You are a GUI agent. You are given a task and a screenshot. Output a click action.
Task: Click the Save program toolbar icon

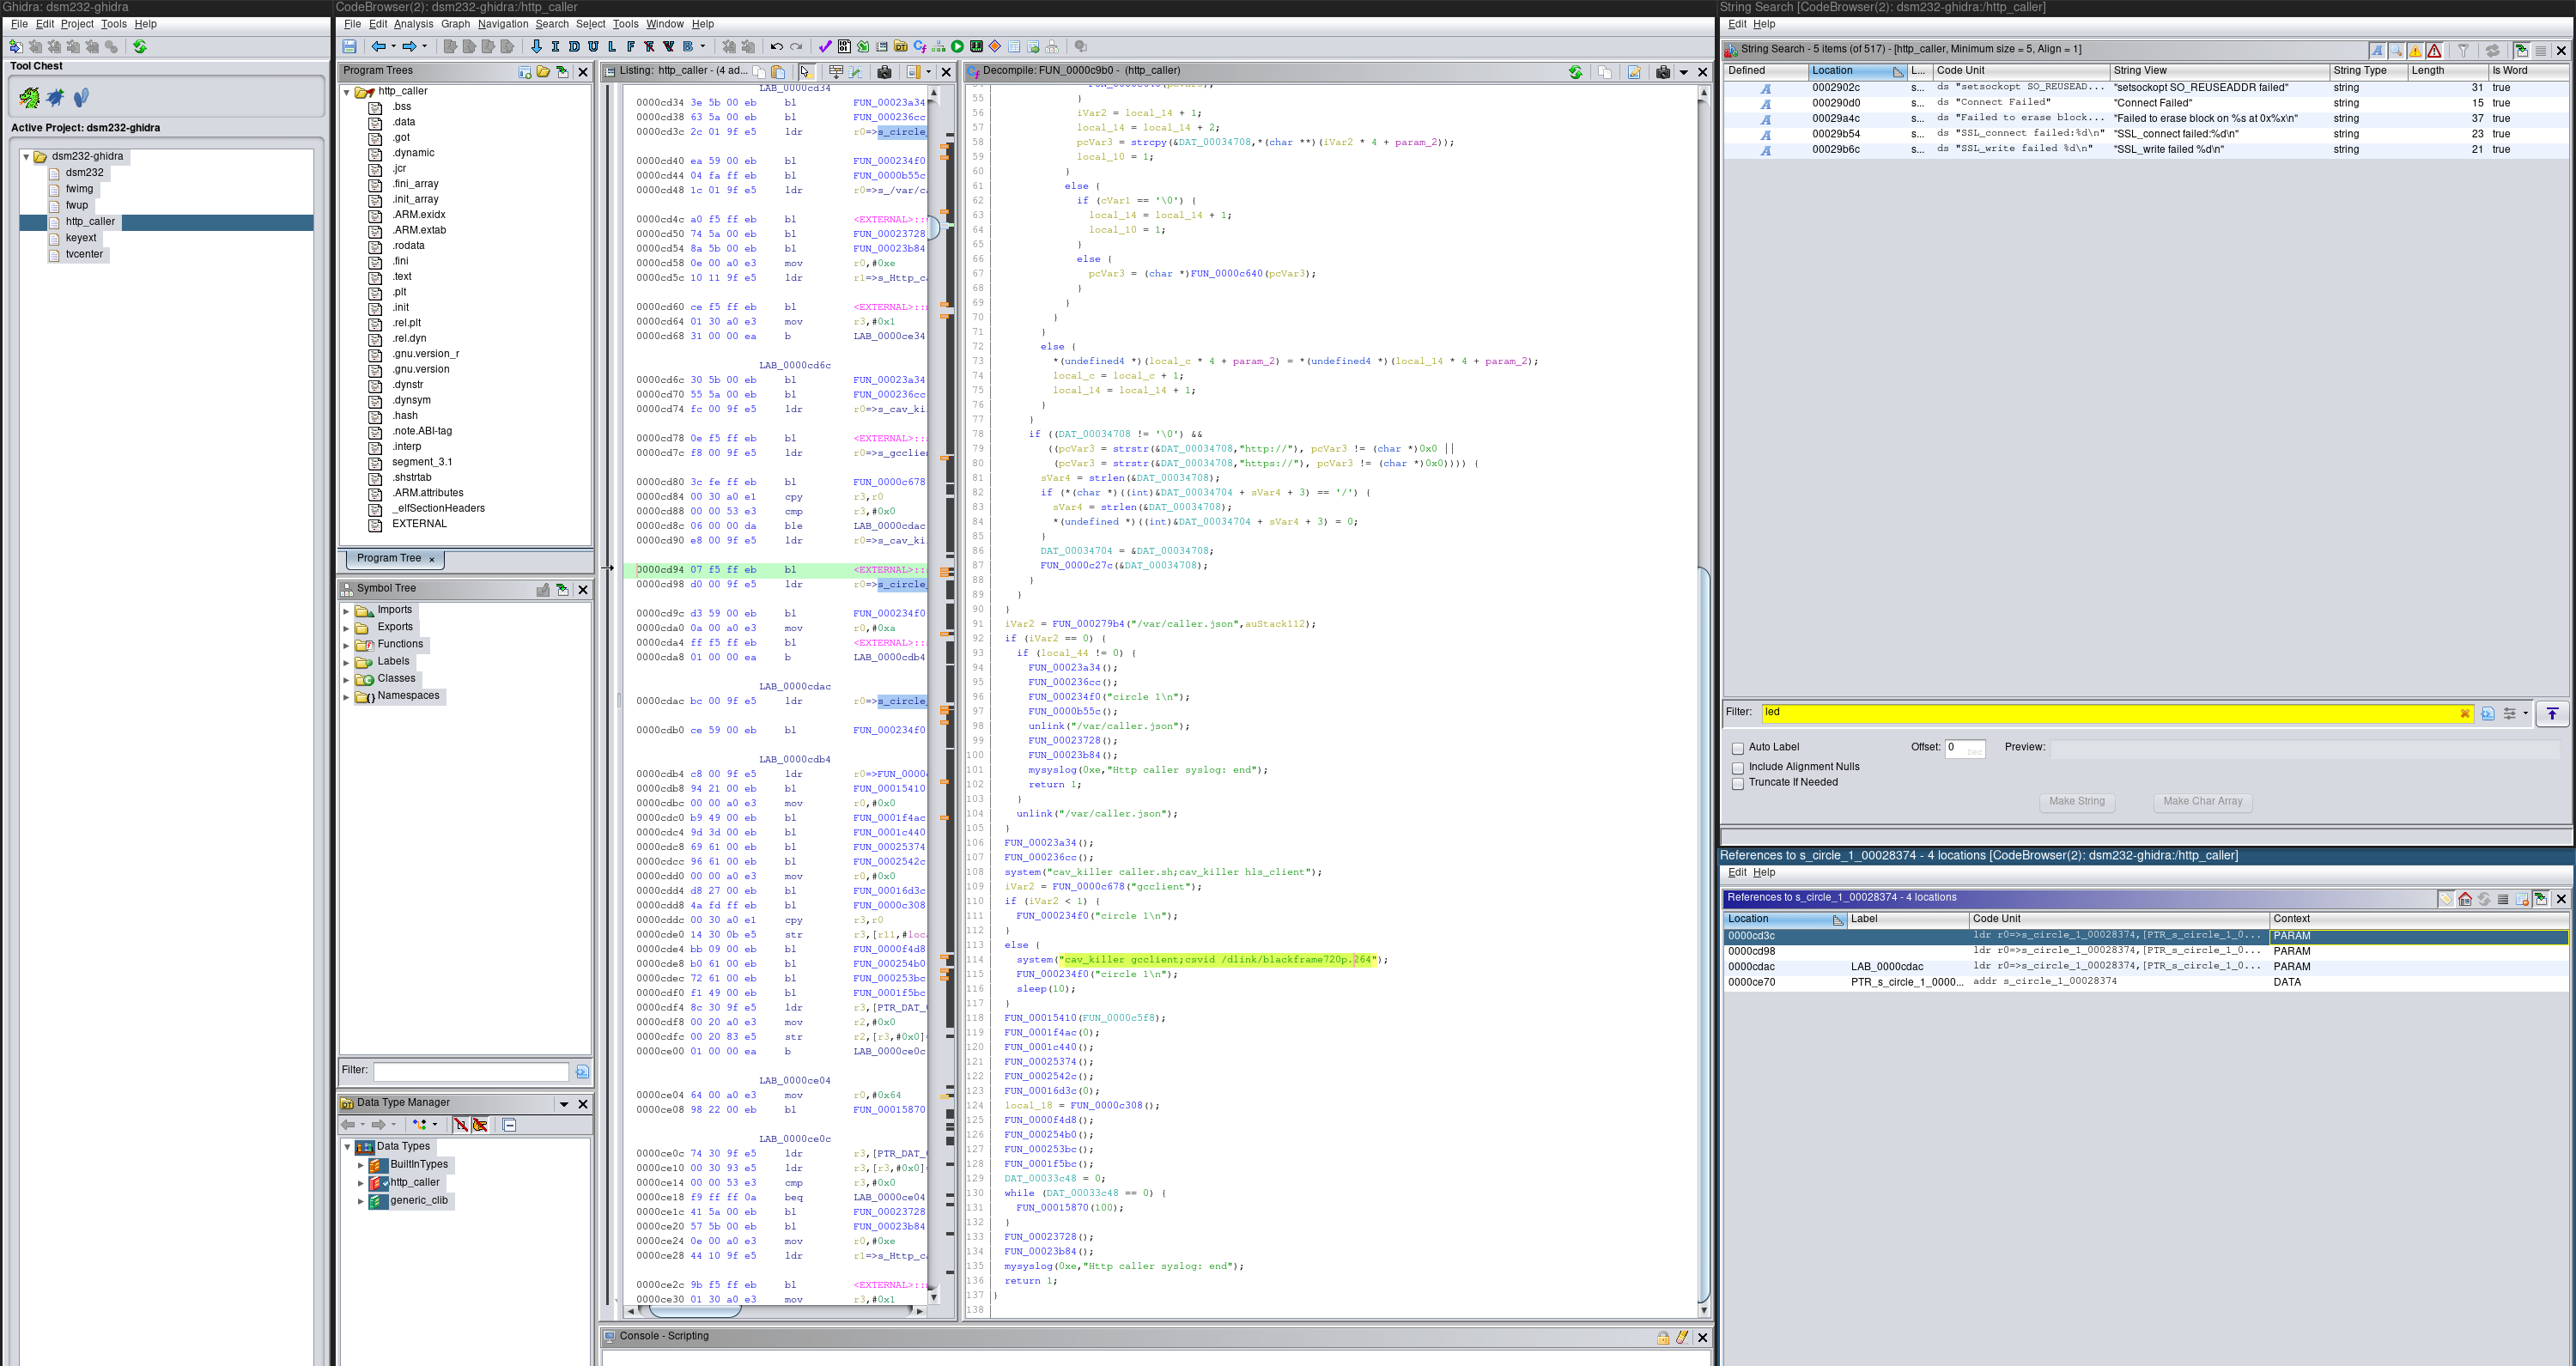tap(349, 46)
